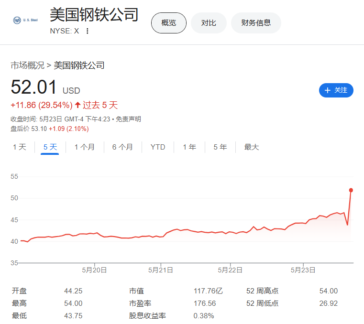Screen dimensions: 364x324
Task: Switch to the 对比 compare tab
Action: [209, 23]
